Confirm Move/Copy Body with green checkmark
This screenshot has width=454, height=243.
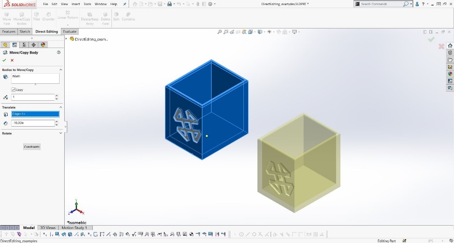tap(4, 60)
